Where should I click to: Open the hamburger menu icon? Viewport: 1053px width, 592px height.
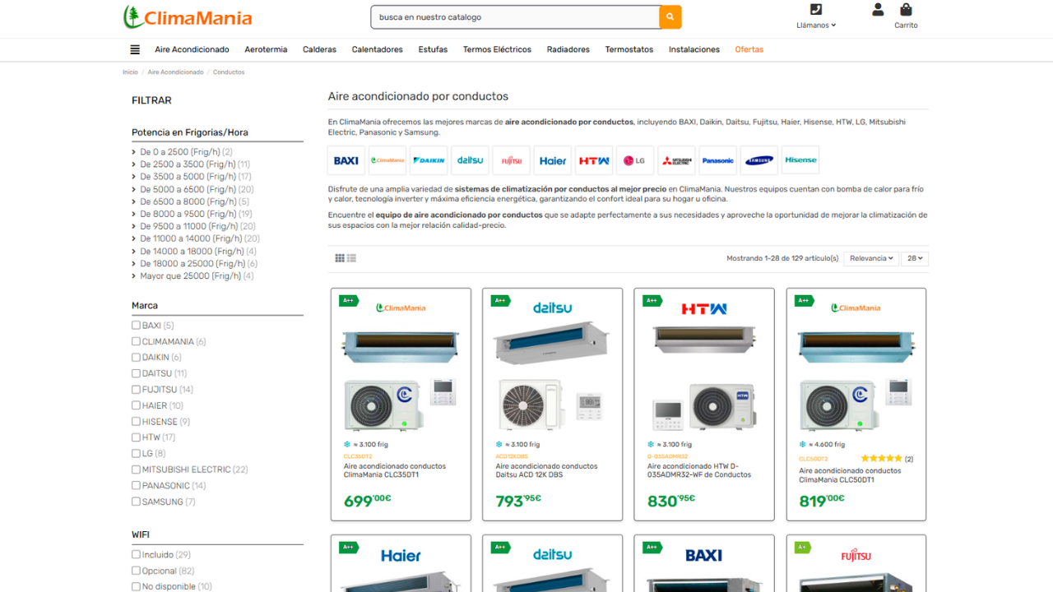point(135,49)
